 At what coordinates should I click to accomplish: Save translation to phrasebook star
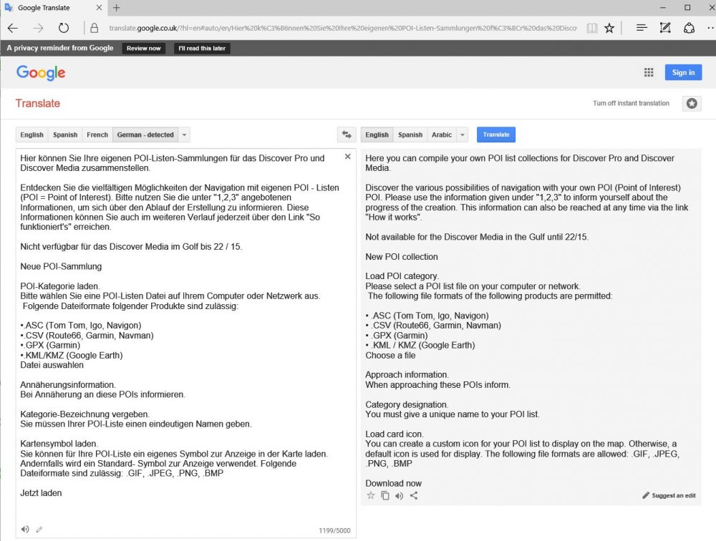[x=371, y=495]
